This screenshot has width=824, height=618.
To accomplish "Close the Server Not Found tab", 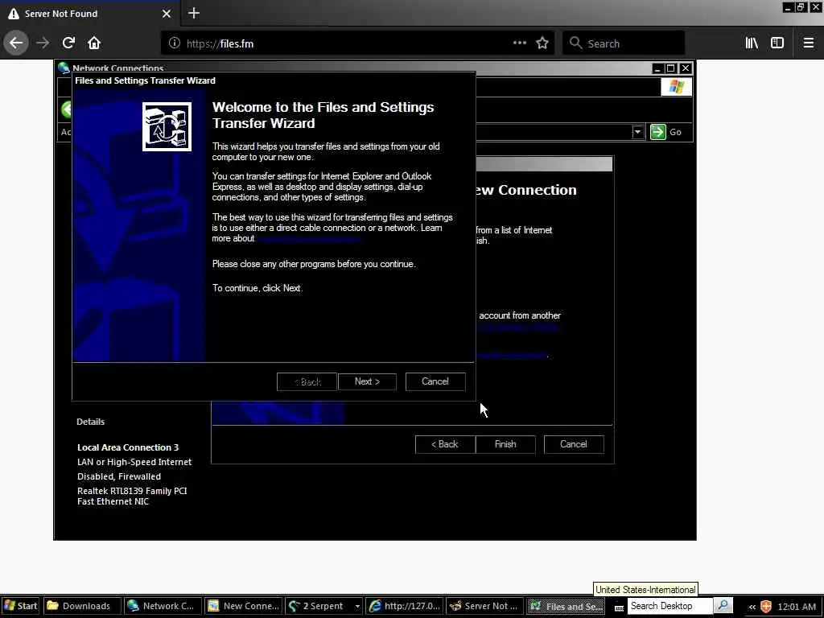I will 167,14.
